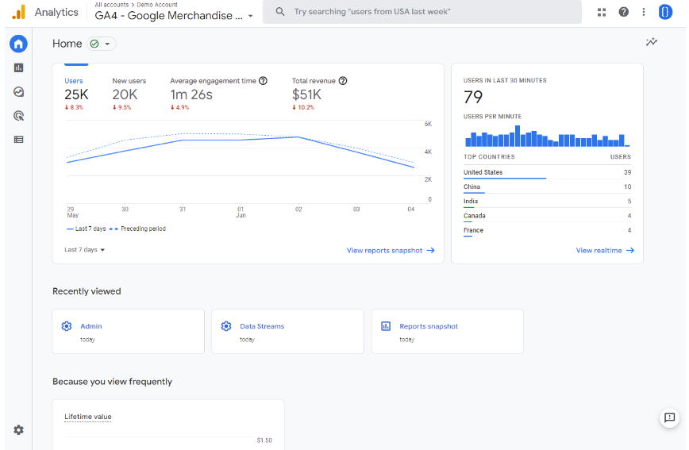Click the Analytics logo icon
The width and height of the screenshot is (689, 450).
19,13
